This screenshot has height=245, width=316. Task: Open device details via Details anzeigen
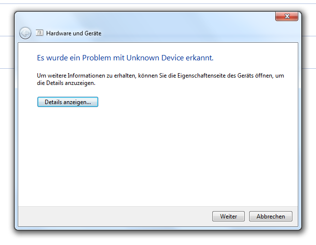tap(68, 102)
